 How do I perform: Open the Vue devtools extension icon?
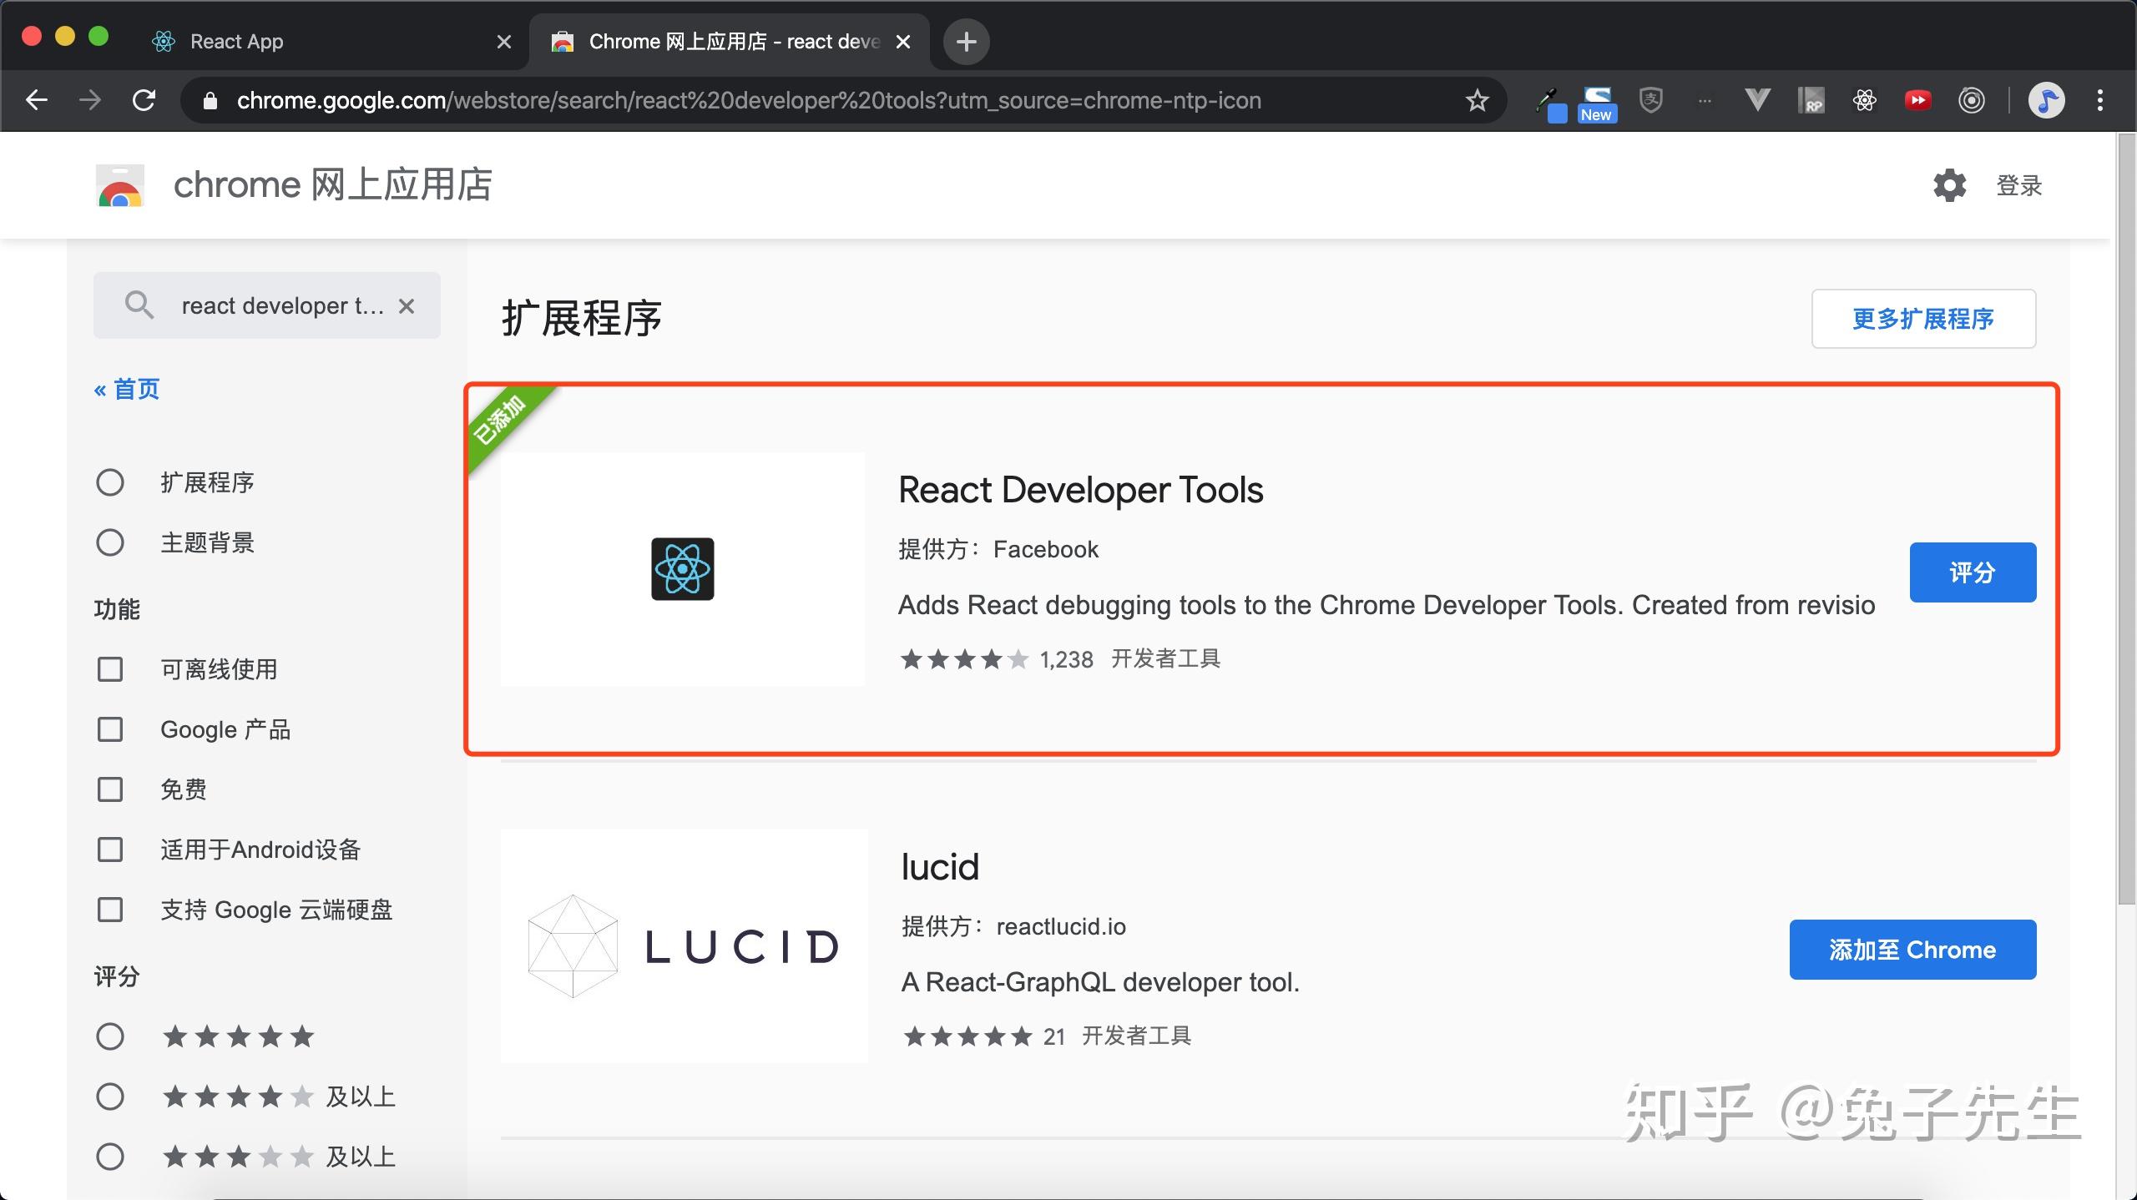point(1756,99)
